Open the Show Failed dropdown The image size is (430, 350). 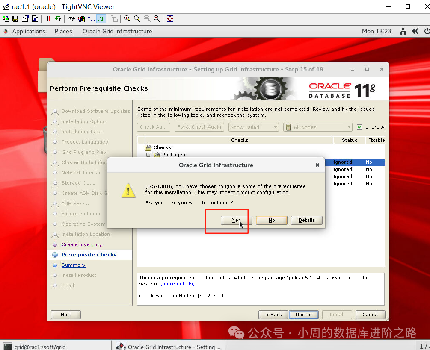click(253, 127)
